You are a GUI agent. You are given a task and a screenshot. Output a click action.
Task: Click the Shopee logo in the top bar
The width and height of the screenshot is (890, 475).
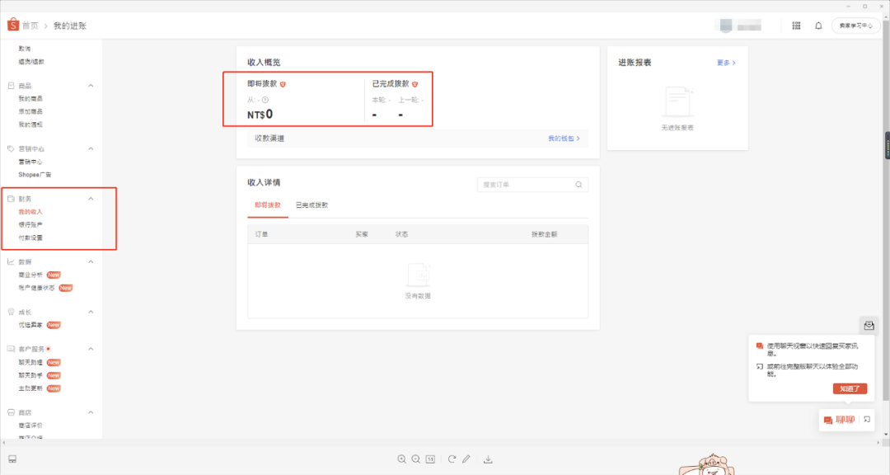[x=13, y=25]
